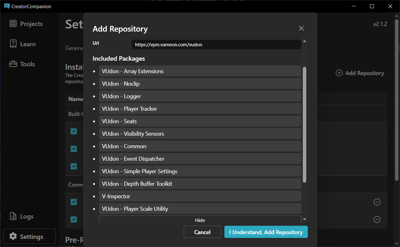400x247 pixels.
Task: Click the Url input field containing vpm.varneon.com
Action: coord(217,44)
